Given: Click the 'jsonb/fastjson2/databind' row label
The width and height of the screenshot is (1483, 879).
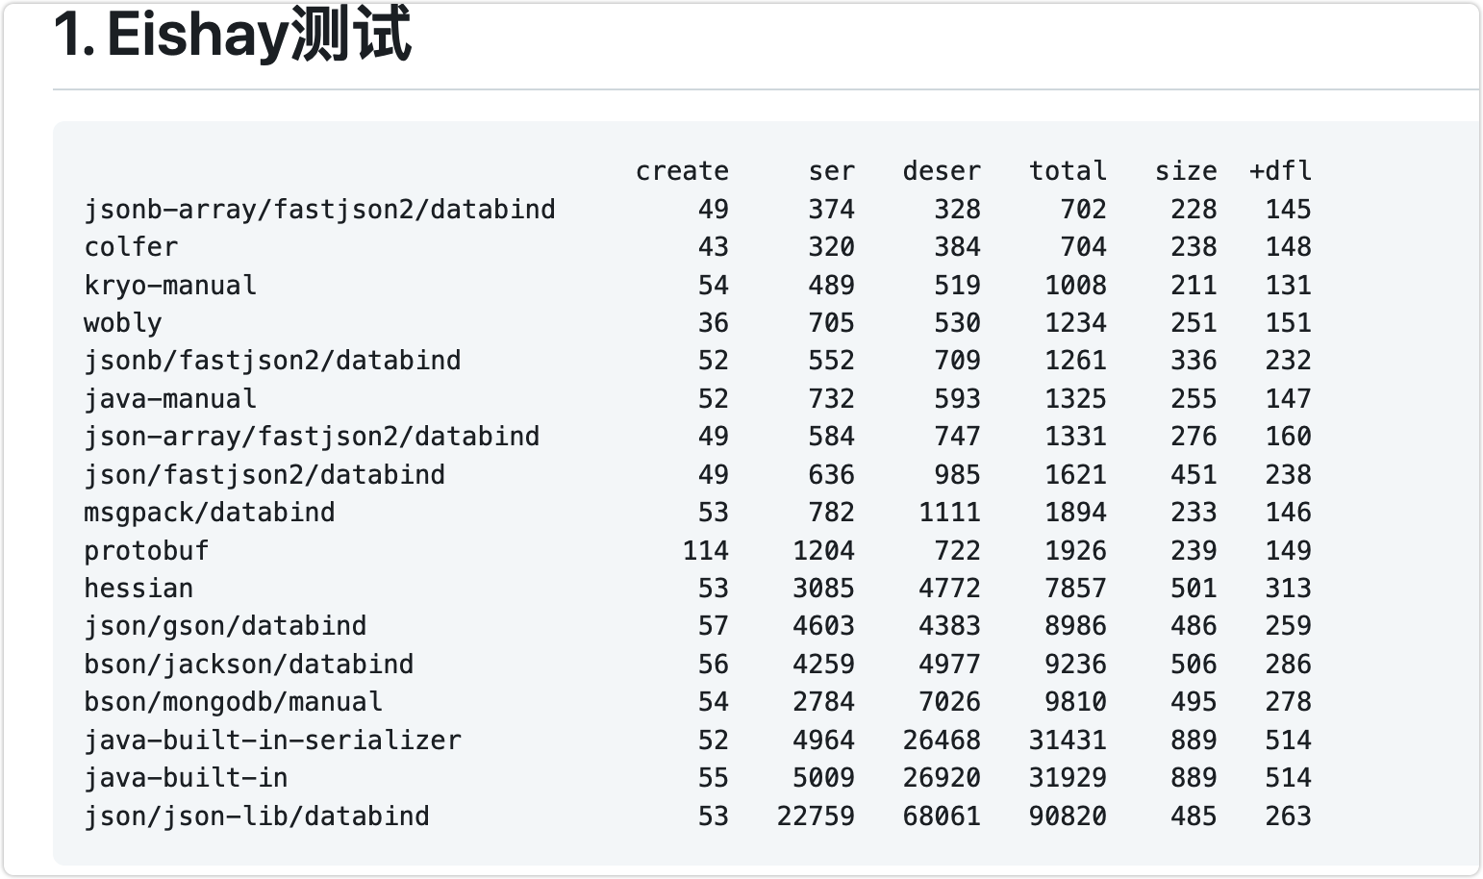Looking at the screenshot, I should point(272,361).
